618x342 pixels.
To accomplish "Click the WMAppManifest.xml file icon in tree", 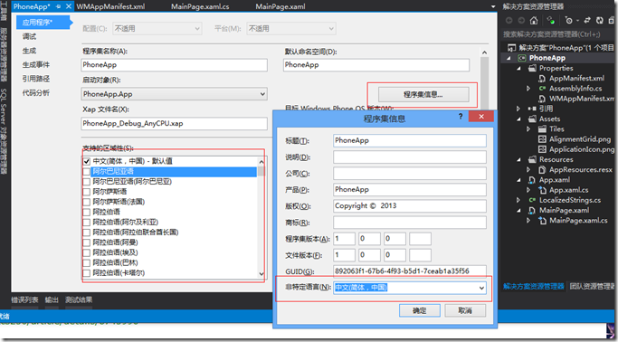I will [x=542, y=99].
